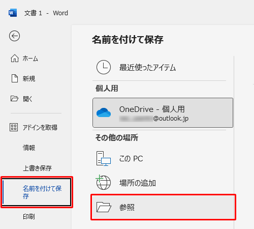Click 参照 to browse folders

coord(163,207)
